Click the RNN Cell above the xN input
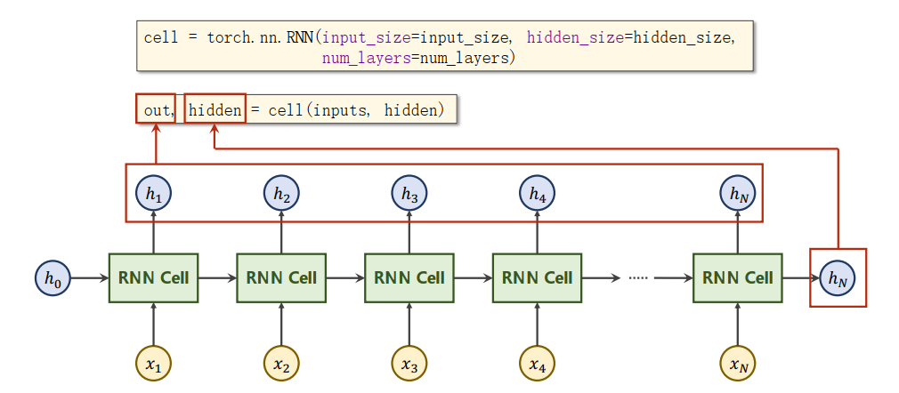Viewport: 899px width, 393px height. point(738,278)
